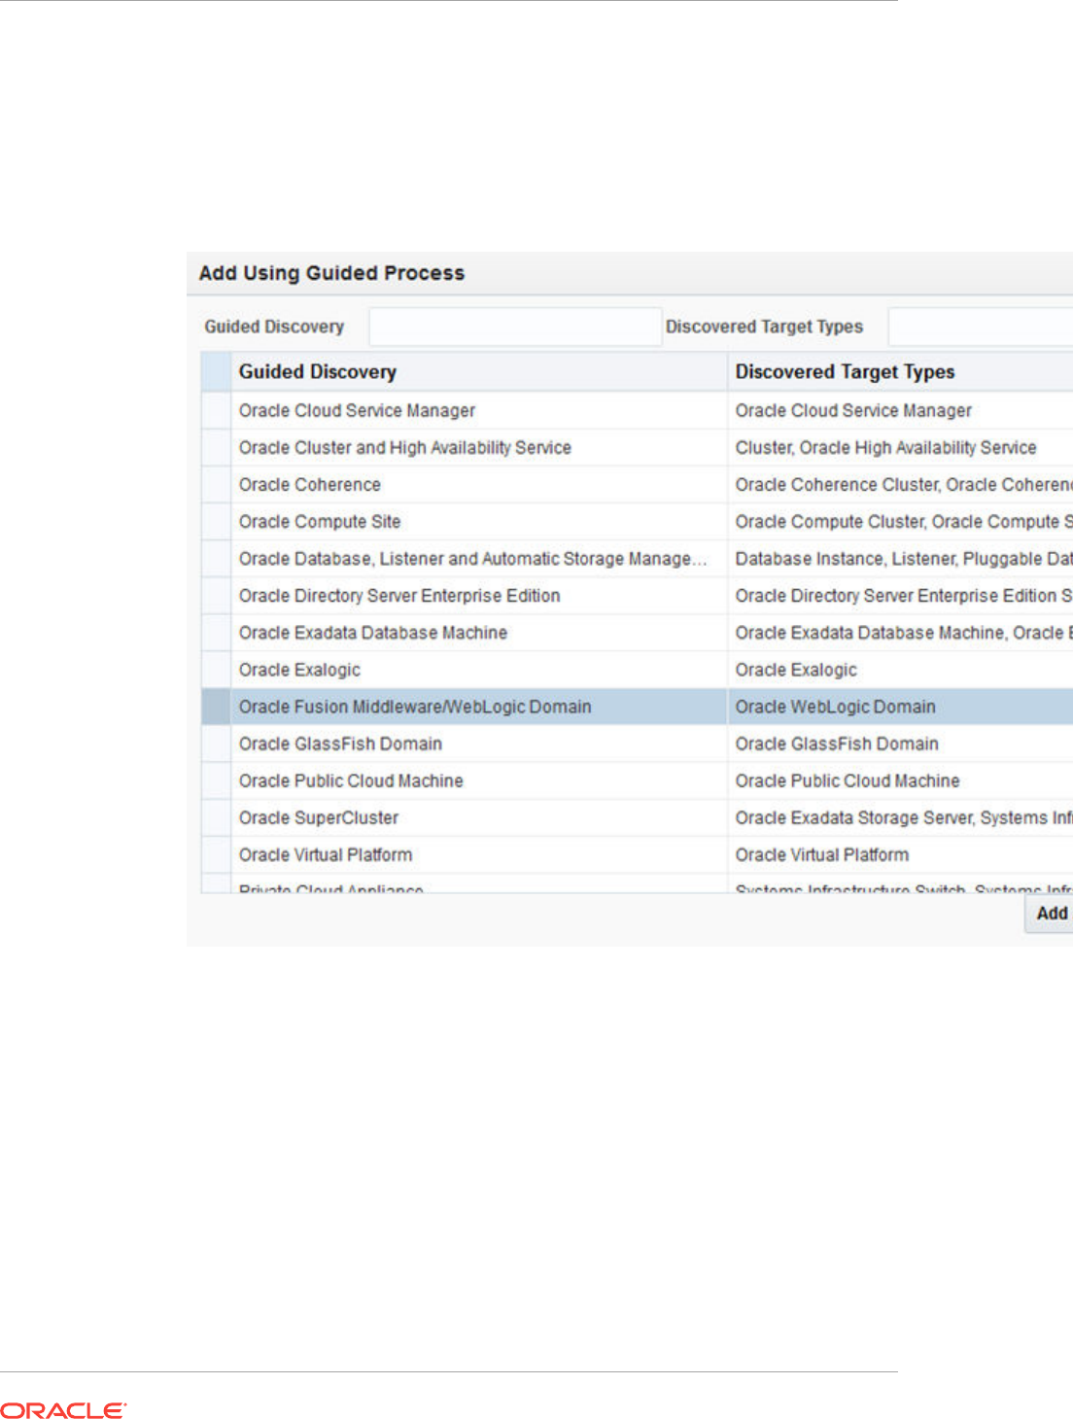Click Cluster, Oracle High Availability Service cell

pos(900,448)
